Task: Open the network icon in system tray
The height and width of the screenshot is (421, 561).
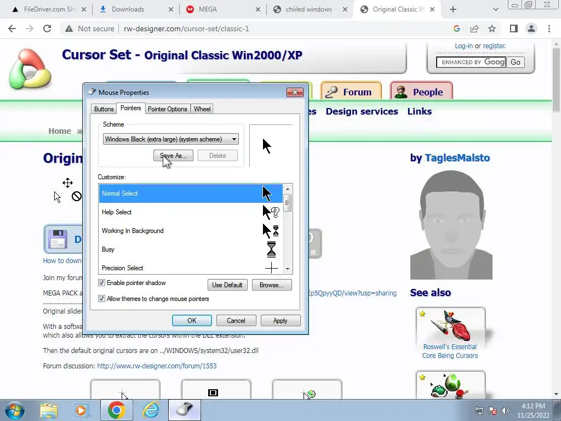Action: (x=479, y=411)
